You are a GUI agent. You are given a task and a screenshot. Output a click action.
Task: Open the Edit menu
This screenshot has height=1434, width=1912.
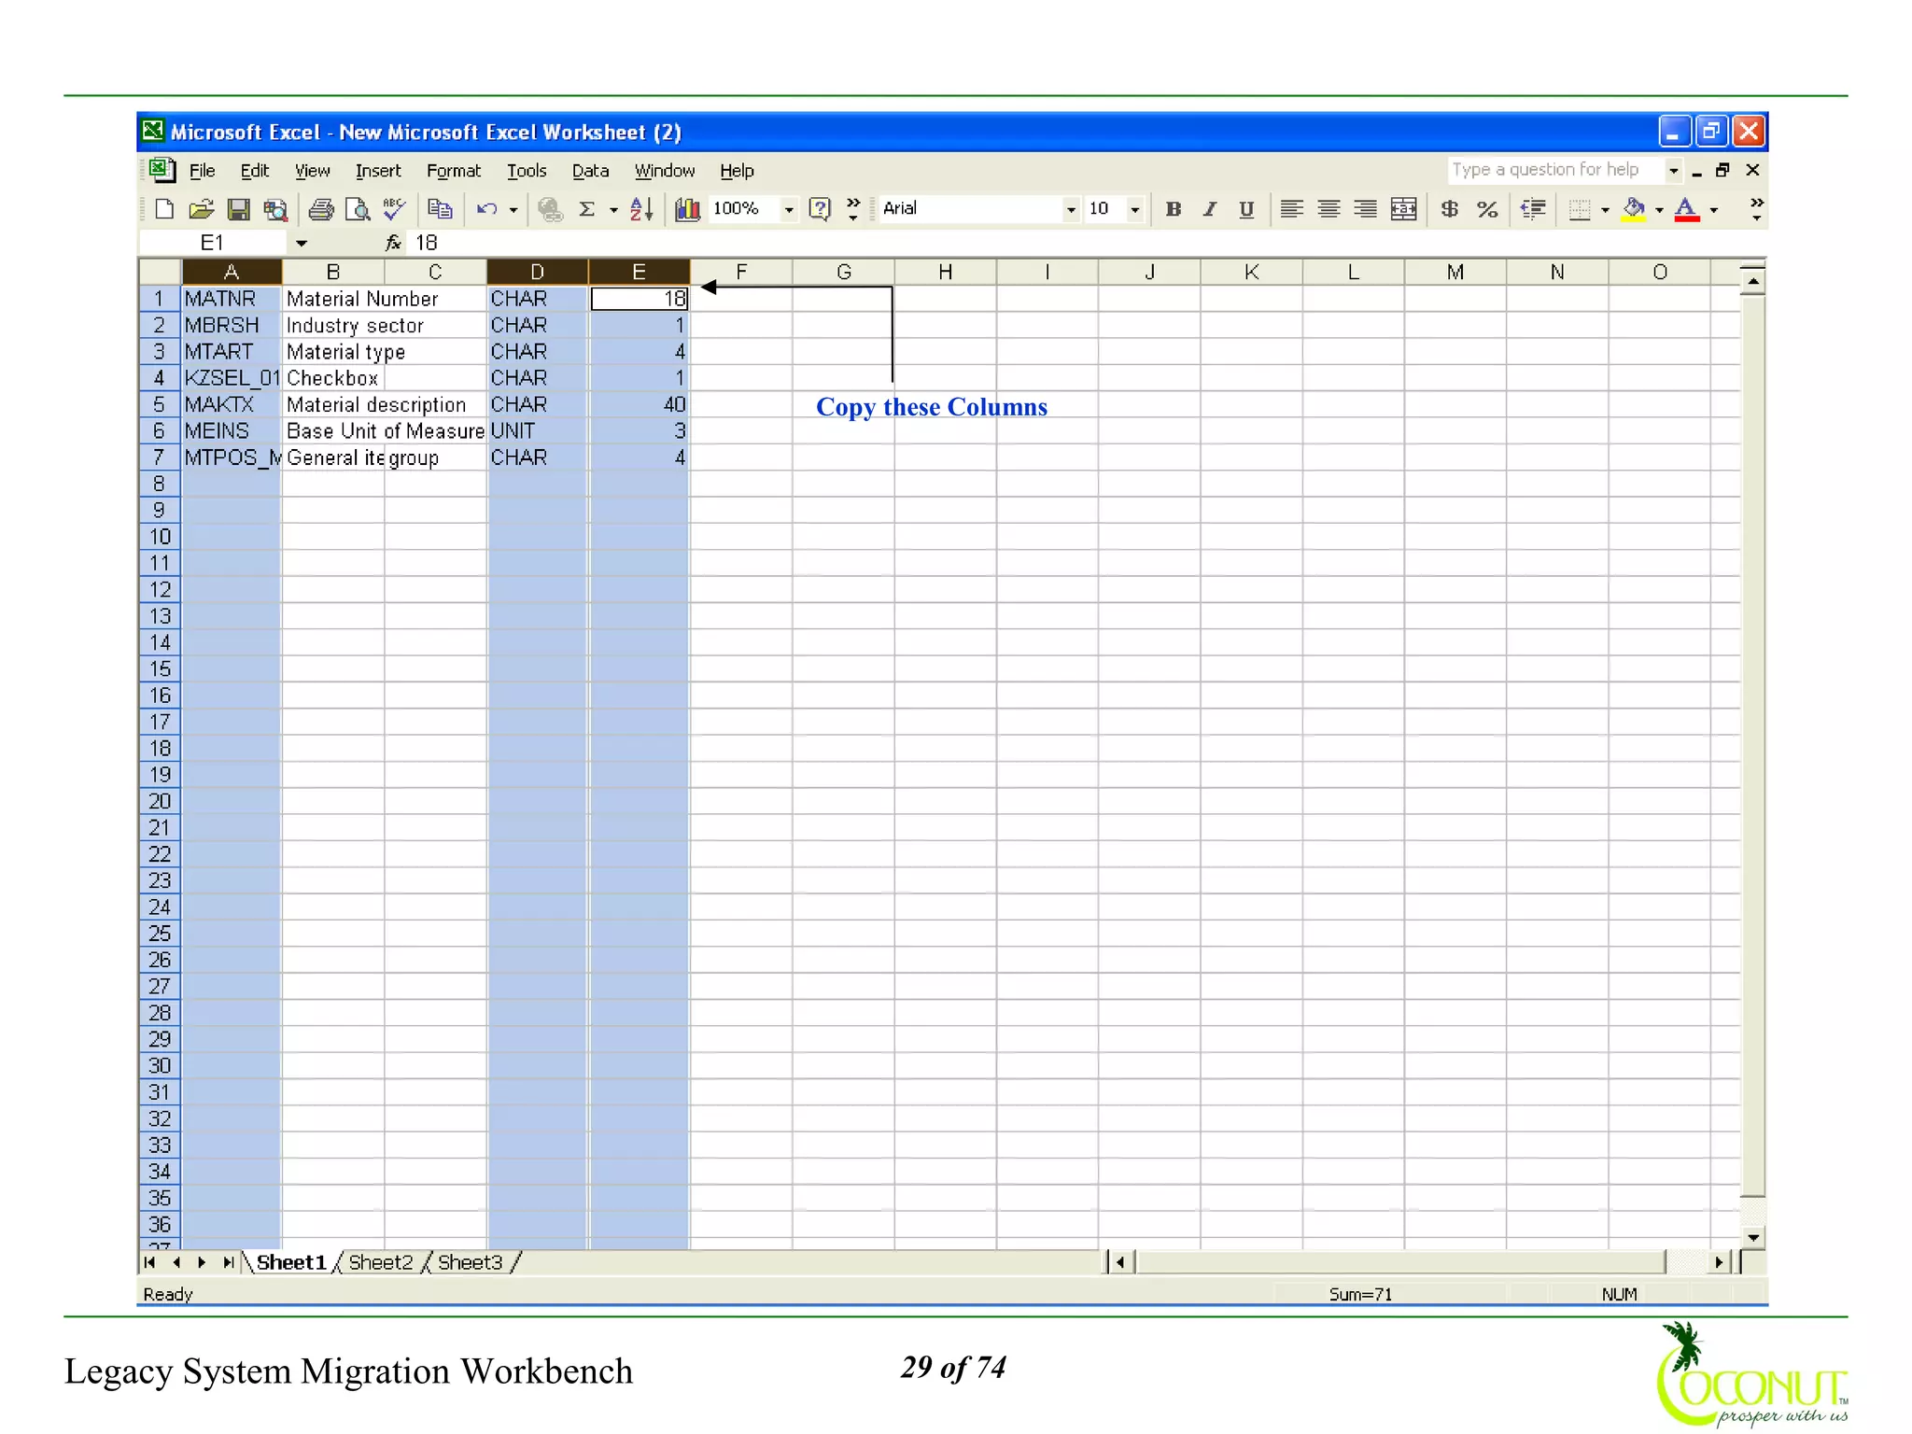tap(254, 171)
